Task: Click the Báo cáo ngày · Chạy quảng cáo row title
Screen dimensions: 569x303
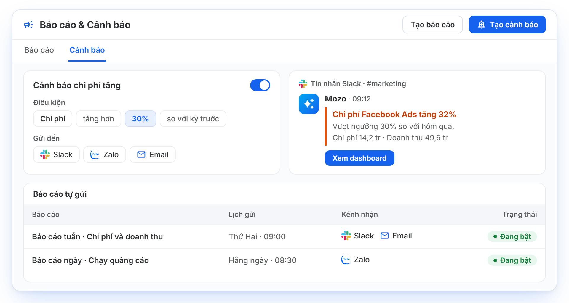Action: tap(90, 260)
